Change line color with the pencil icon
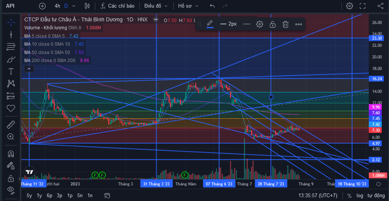The width and height of the screenshot is (389, 201). [210, 24]
